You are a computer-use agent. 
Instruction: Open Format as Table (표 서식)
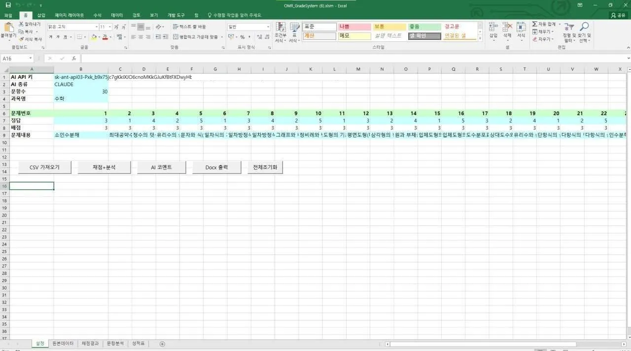[295, 32]
